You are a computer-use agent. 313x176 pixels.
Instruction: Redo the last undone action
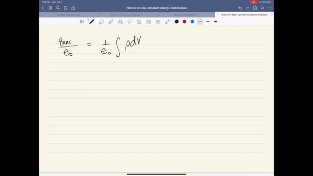click(x=247, y=8)
